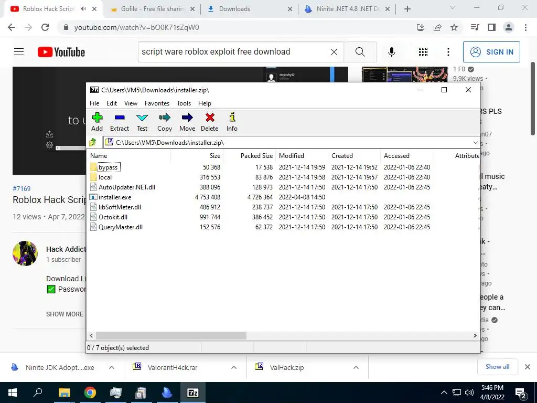The height and width of the screenshot is (403, 537).
Task: Sort file list by Size column
Action: [197, 155]
